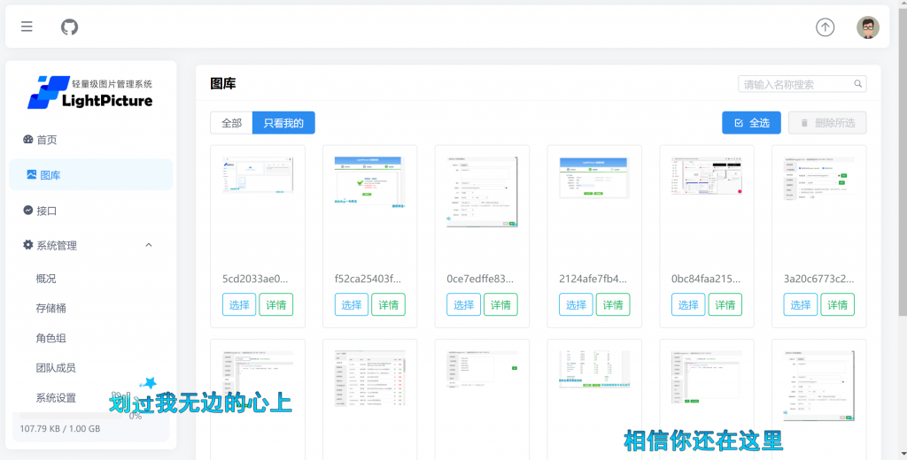Click 详情 for image 0bc84faa215
907x460 pixels.
(725, 304)
